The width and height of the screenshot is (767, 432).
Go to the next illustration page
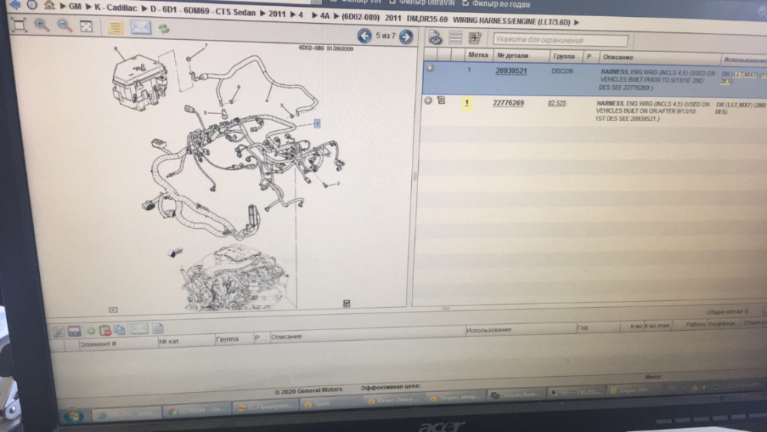pos(406,36)
